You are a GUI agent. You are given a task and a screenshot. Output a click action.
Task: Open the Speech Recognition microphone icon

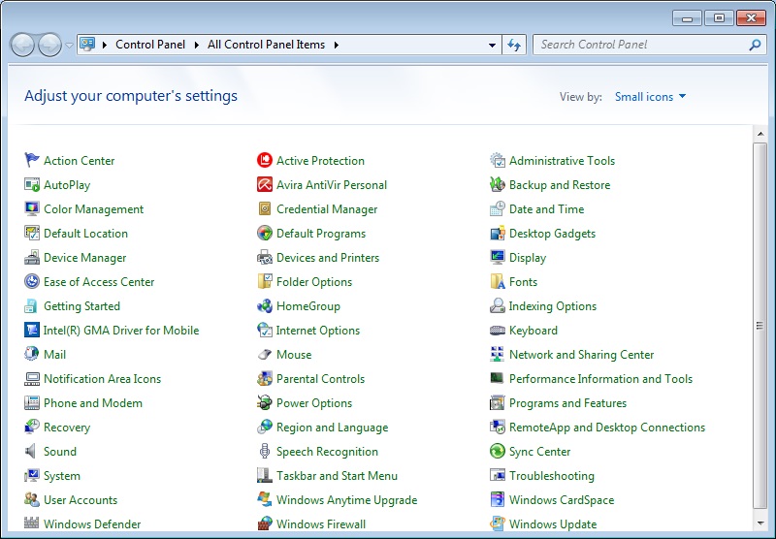click(x=265, y=451)
